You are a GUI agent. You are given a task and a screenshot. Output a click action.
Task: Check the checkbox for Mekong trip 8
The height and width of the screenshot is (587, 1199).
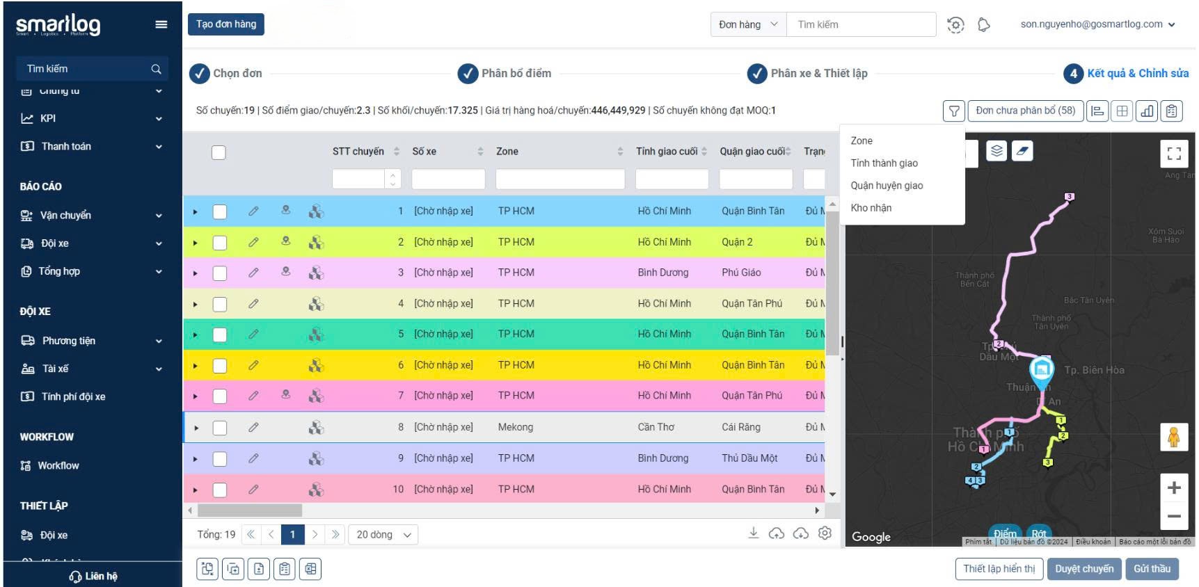click(x=219, y=428)
